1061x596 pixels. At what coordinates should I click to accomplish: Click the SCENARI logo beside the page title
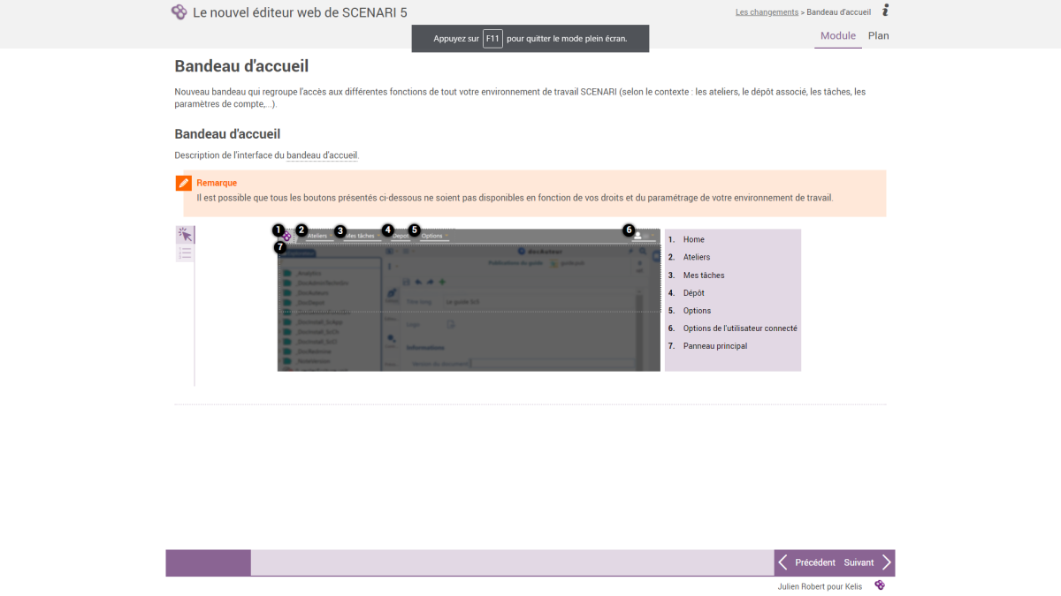tap(179, 12)
